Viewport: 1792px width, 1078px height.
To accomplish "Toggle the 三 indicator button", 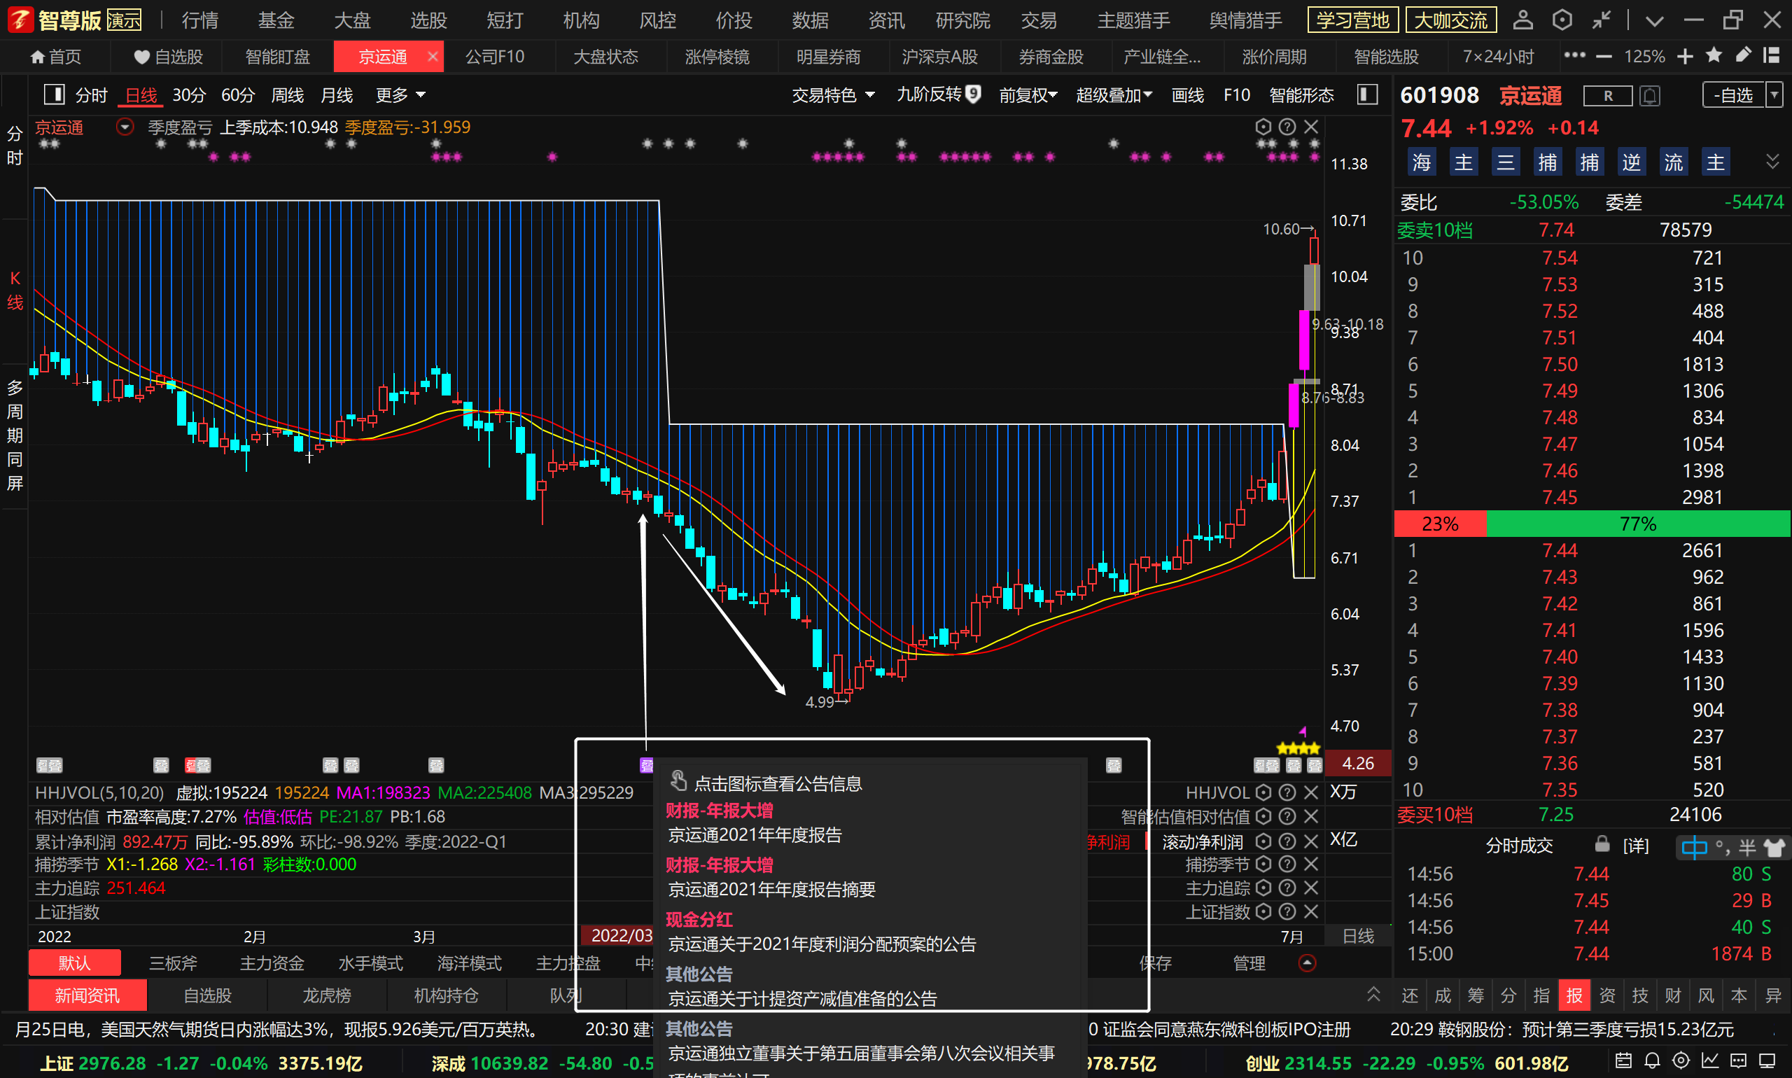I will 1505,162.
